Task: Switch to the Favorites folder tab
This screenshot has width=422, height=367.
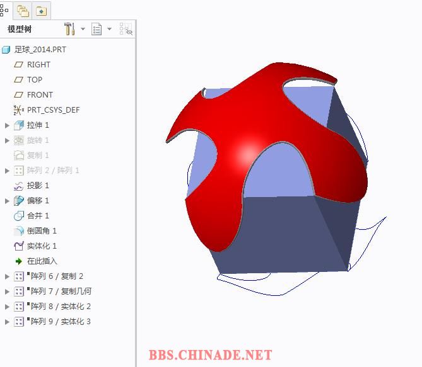Action: pyautogui.click(x=41, y=10)
